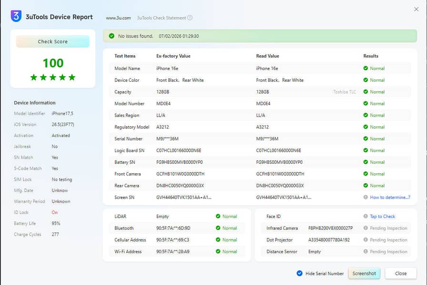Open the Check Statement help question icon
The width and height of the screenshot is (427, 285).
(x=190, y=18)
